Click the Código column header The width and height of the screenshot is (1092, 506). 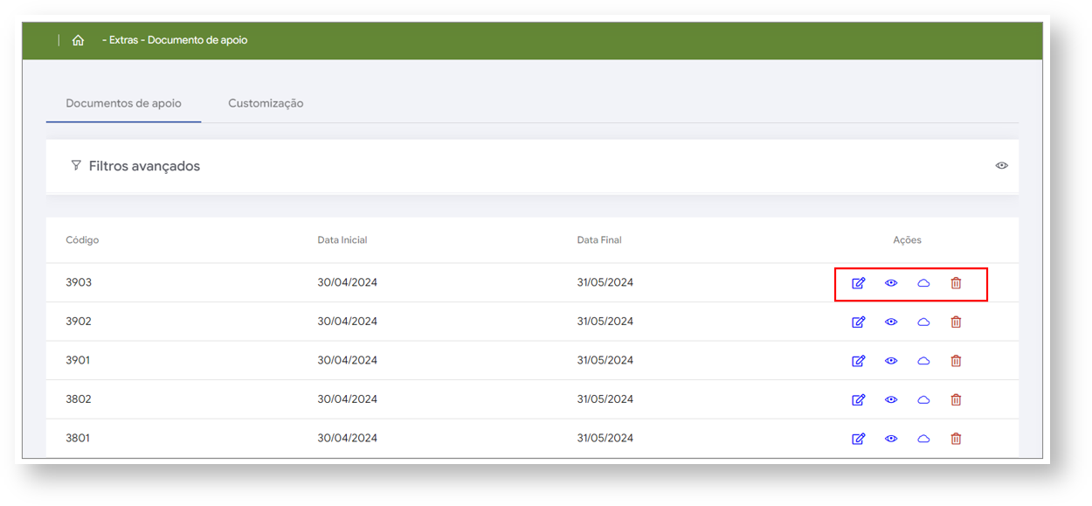pos(82,240)
